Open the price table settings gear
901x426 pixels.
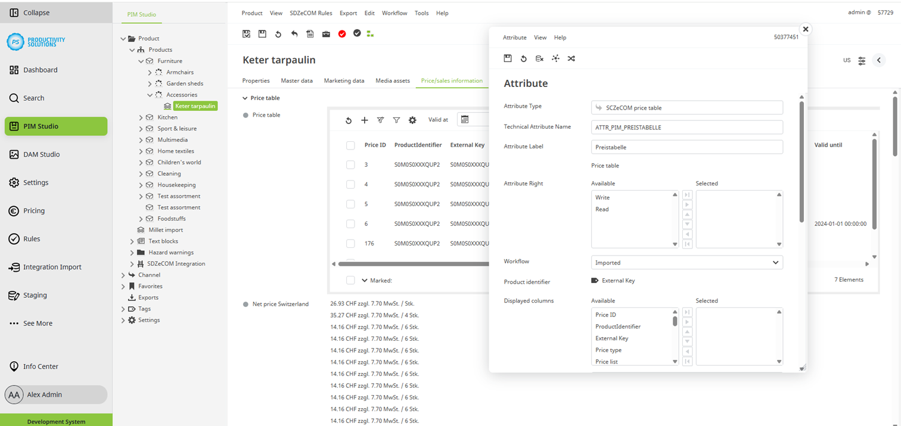coord(412,119)
